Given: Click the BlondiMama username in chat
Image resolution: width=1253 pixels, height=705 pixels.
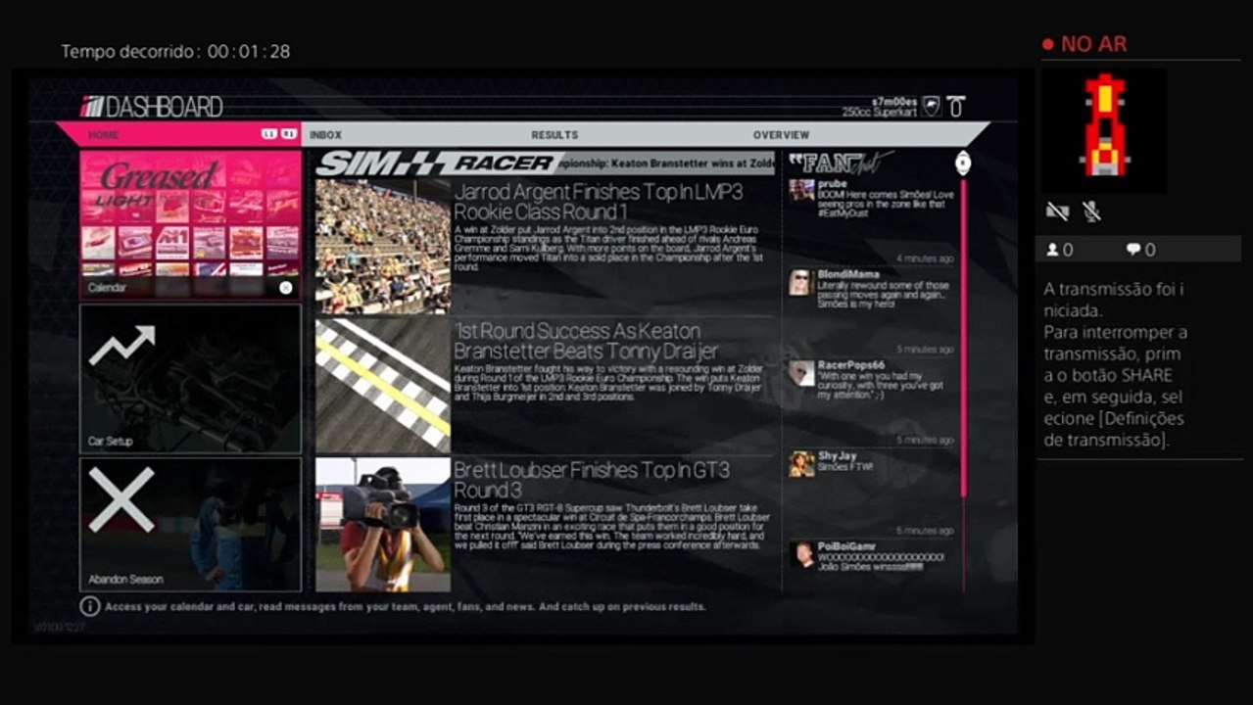Looking at the screenshot, I should (x=848, y=275).
